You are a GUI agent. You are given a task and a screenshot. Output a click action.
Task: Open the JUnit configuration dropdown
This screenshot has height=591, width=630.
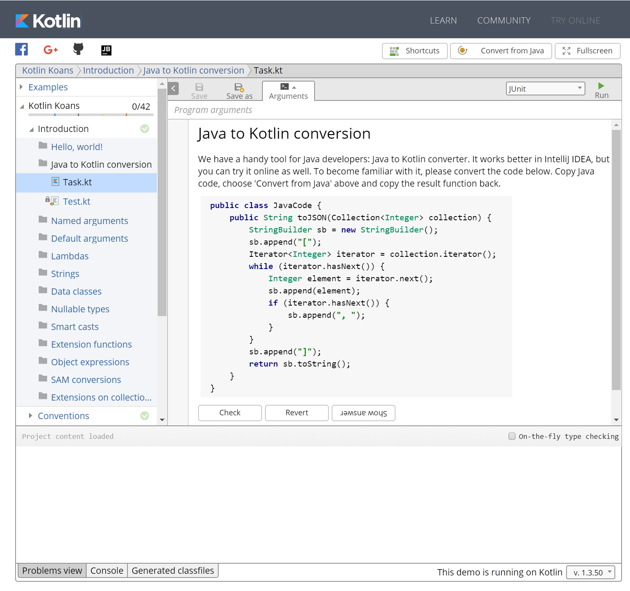point(545,89)
